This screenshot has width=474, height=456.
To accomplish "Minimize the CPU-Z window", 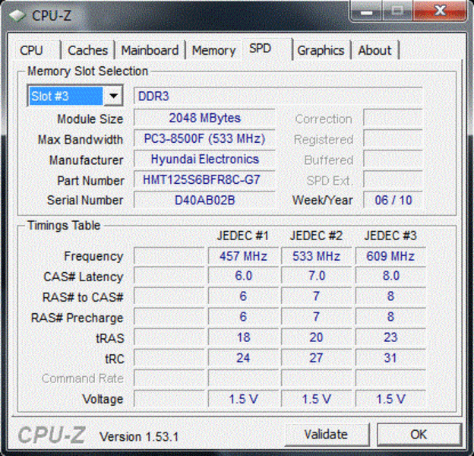I will point(366,12).
